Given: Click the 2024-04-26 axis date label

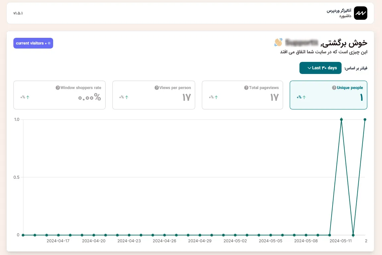Looking at the screenshot, I should click(x=164, y=241).
